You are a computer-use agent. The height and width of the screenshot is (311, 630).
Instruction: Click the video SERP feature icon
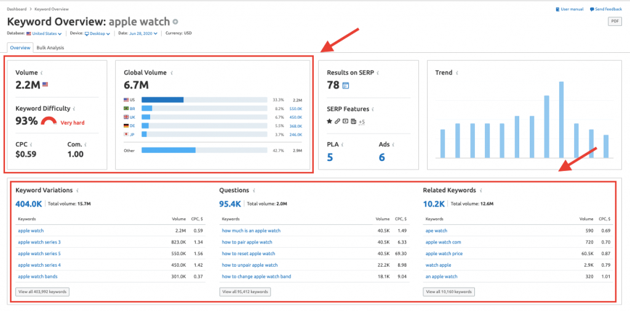tap(345, 121)
